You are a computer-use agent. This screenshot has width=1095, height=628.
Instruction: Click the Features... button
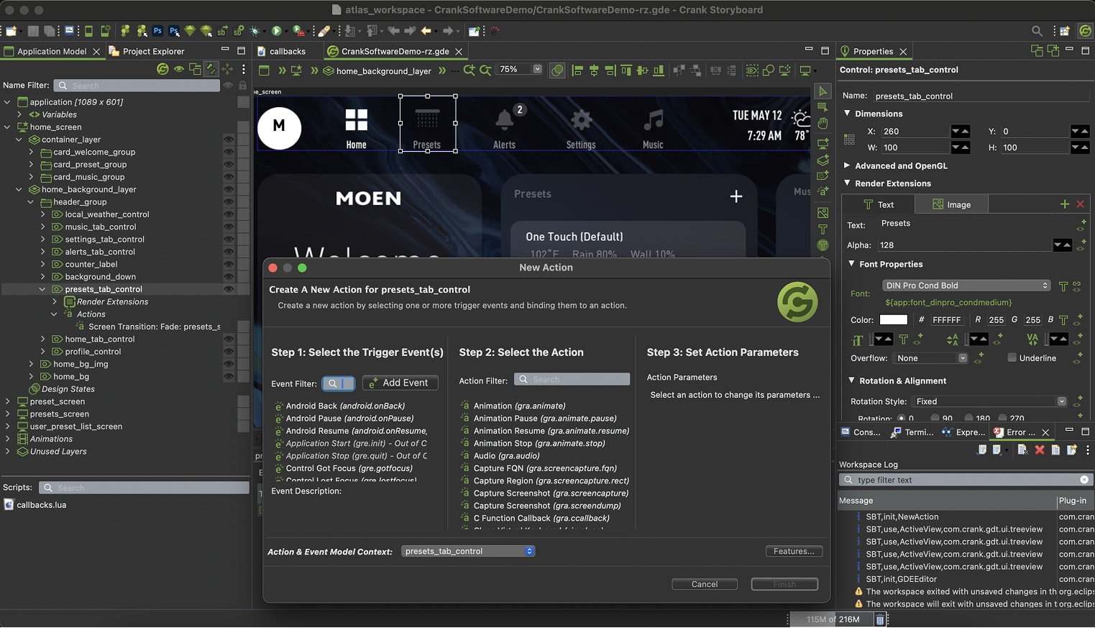click(794, 551)
